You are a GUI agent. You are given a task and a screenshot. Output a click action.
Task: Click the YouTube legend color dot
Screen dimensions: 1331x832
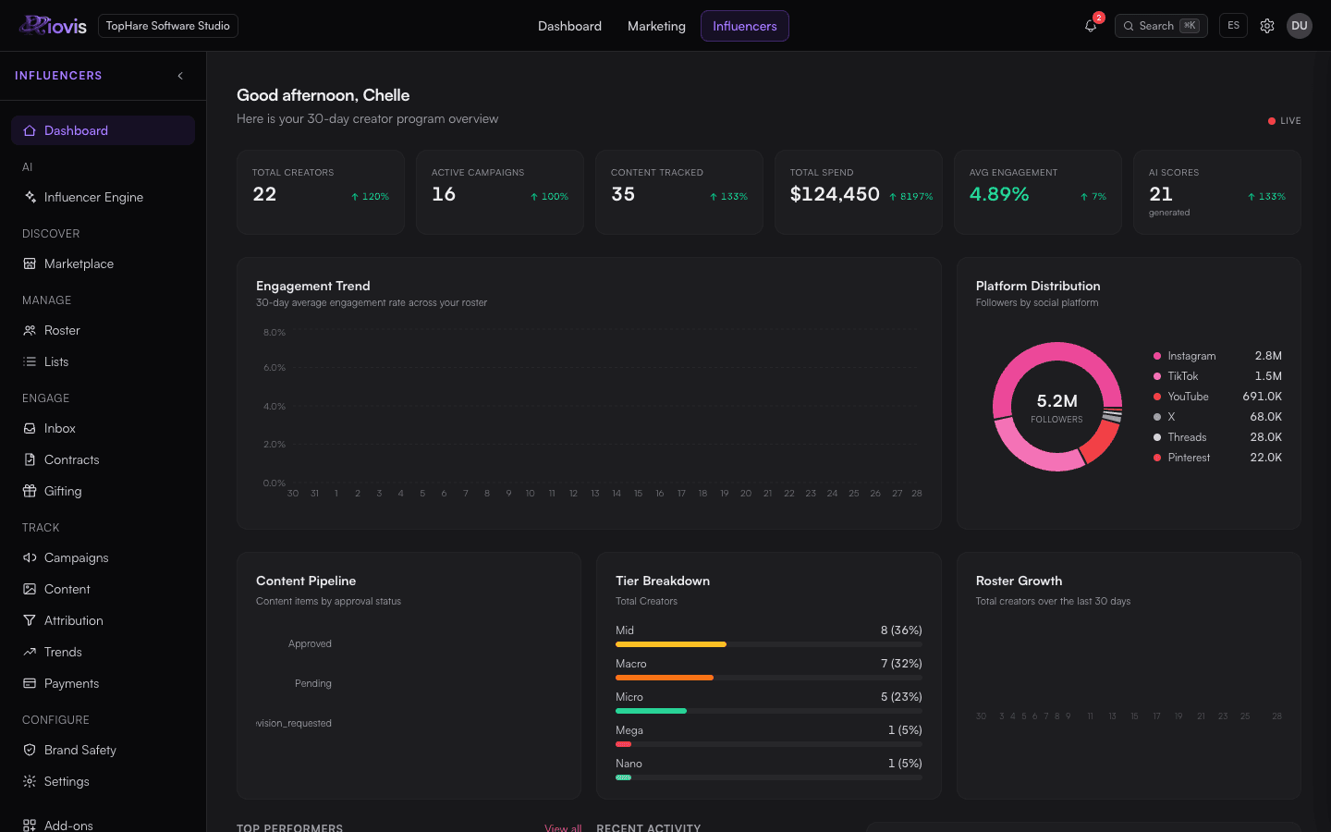pyautogui.click(x=1157, y=397)
